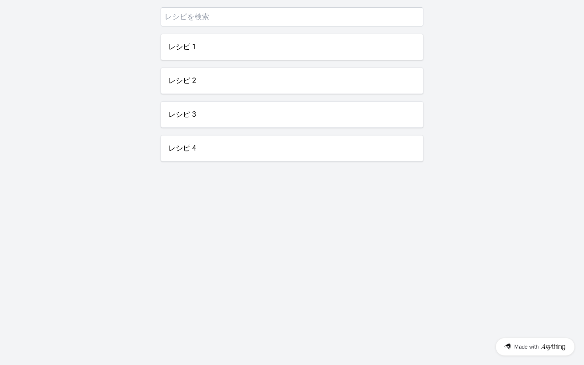Screen dimensions: 584x365
Task: Open the レシピ 4 card
Action: tap(292, 148)
